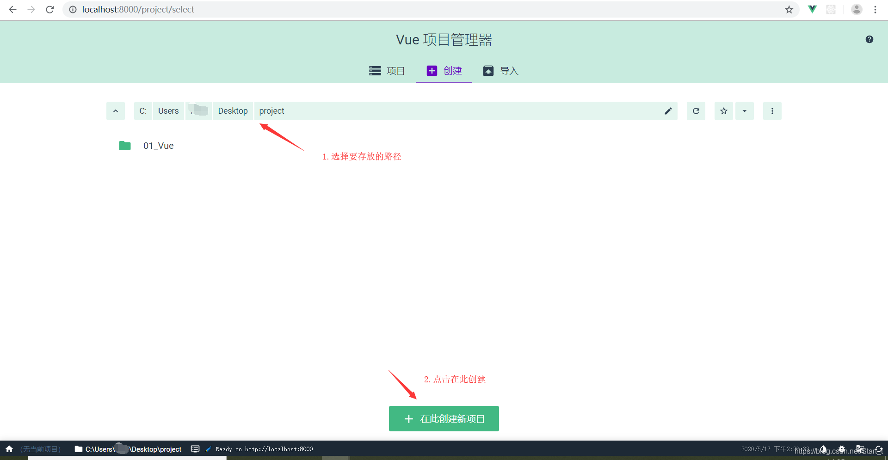
Task: Go back in browser
Action: [12, 9]
